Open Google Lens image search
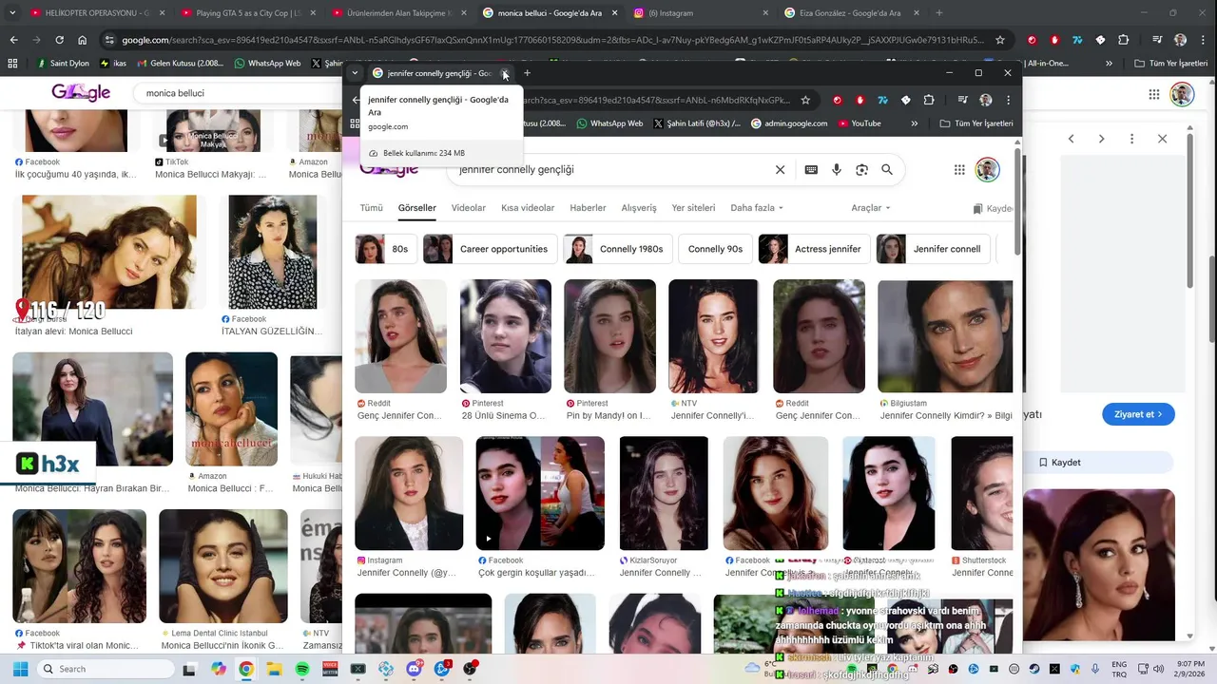This screenshot has width=1217, height=684. (861, 169)
